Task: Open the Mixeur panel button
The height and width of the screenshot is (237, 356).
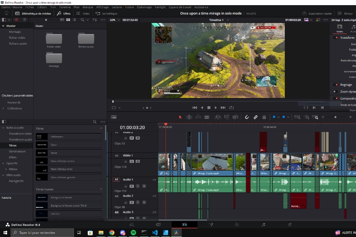Action: [345, 13]
